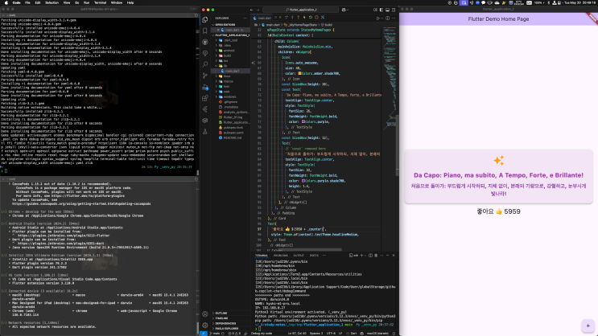598x336 pixels.
Task: Open the Bookmarks view in VS Code activity bar
Action: 205,31
